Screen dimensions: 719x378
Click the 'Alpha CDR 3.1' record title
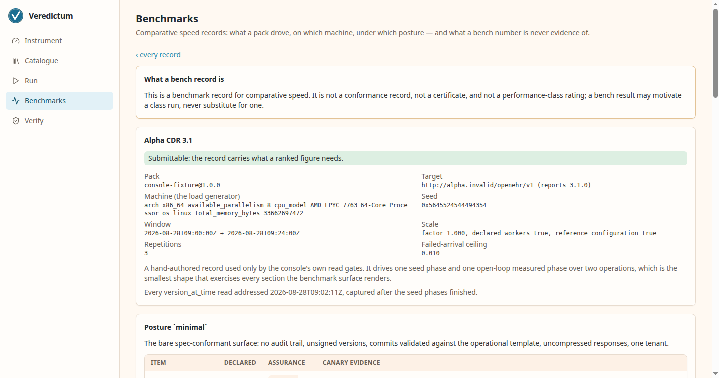point(168,140)
